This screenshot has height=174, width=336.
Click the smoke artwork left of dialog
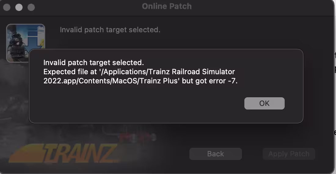point(14,90)
